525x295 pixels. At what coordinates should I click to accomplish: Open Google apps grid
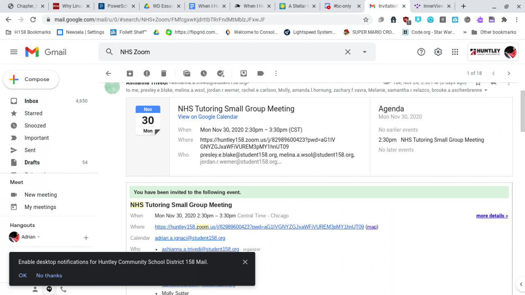455,52
